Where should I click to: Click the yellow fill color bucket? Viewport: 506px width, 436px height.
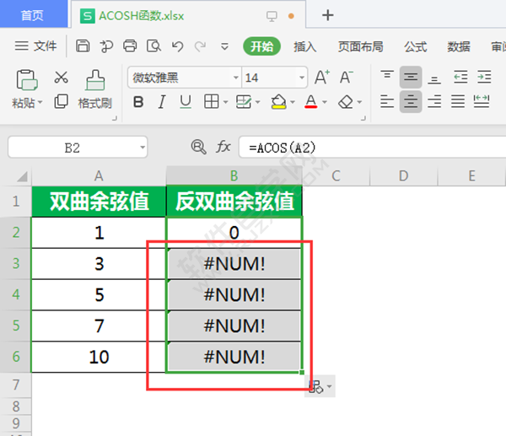click(279, 102)
